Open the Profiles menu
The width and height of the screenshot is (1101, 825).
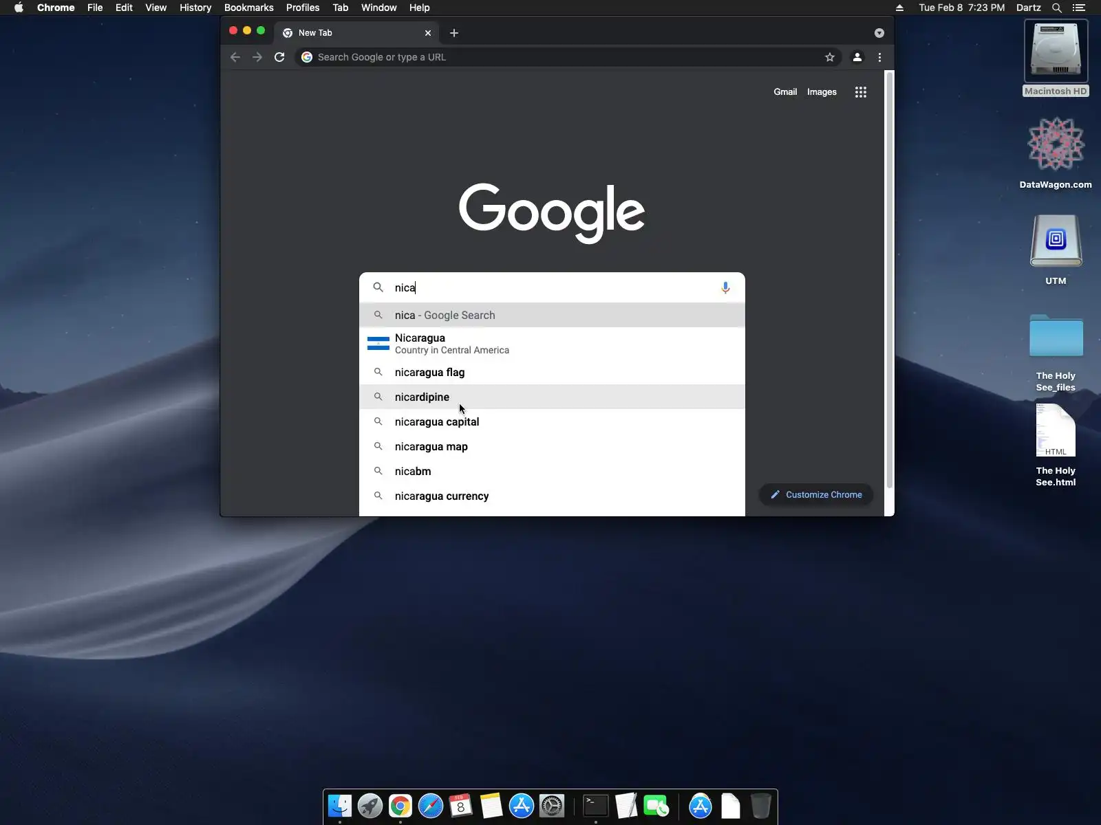[303, 8]
